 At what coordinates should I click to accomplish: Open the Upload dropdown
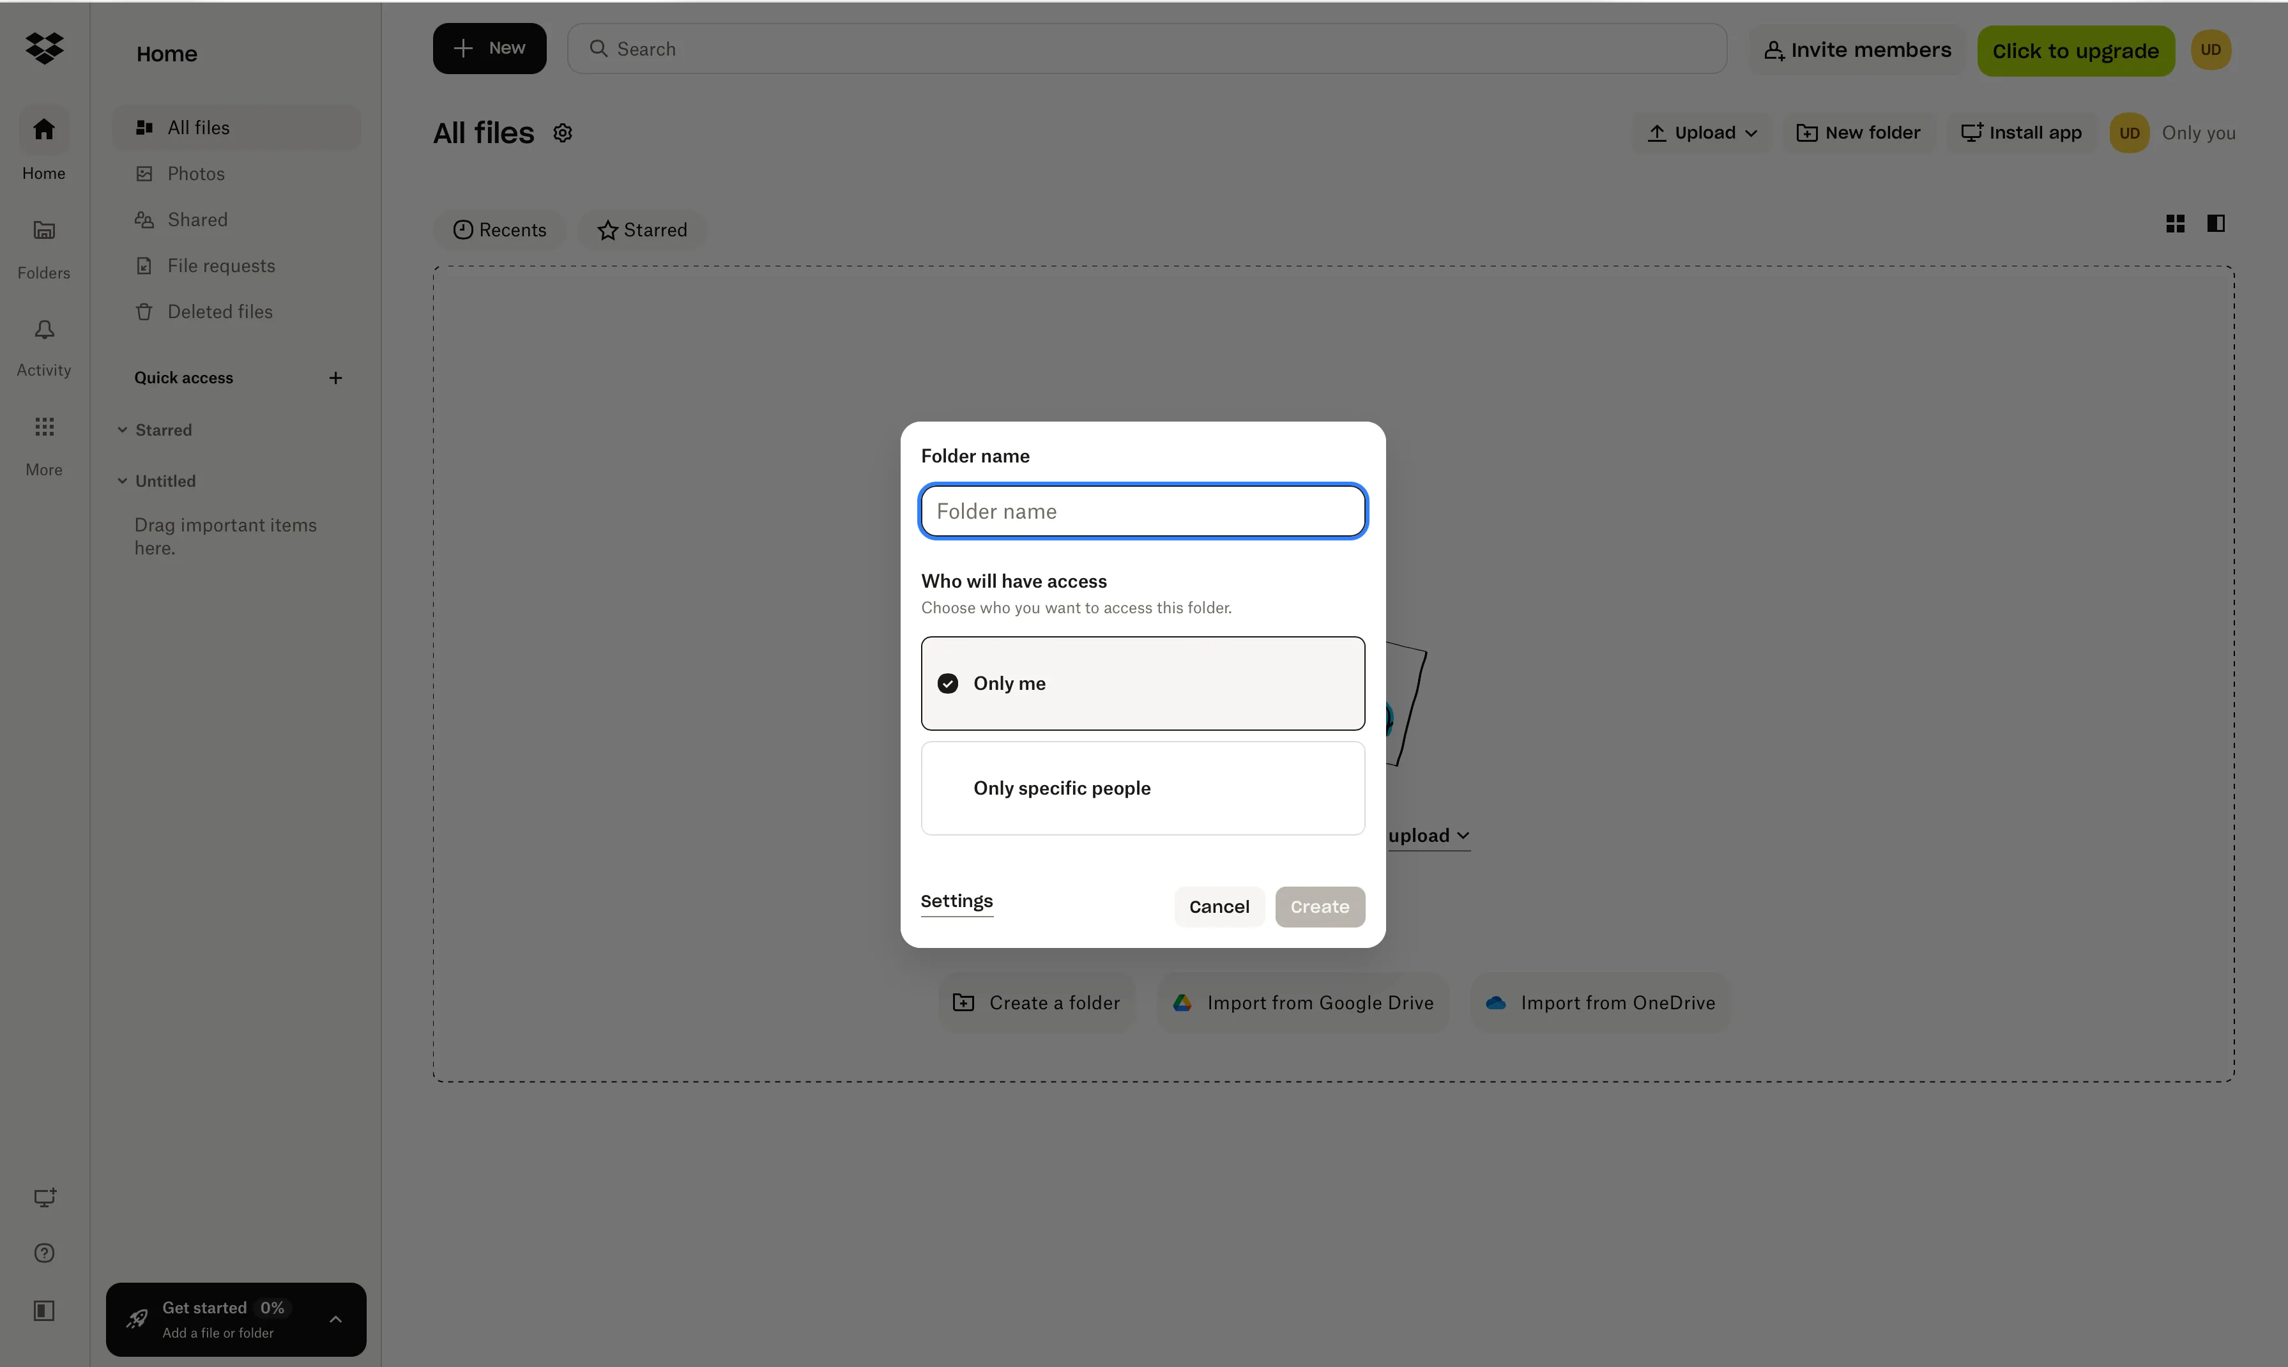[1702, 133]
